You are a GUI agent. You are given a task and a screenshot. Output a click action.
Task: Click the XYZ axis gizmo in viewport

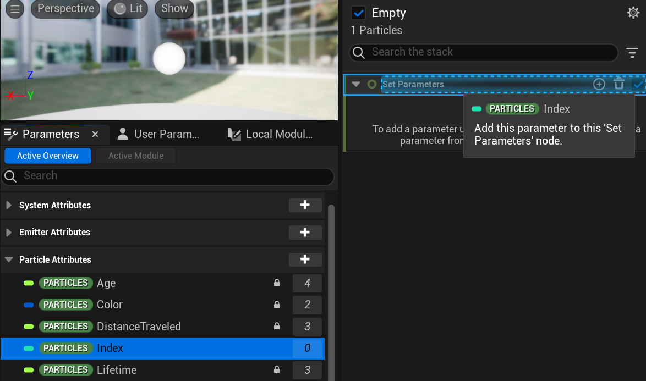pos(20,86)
